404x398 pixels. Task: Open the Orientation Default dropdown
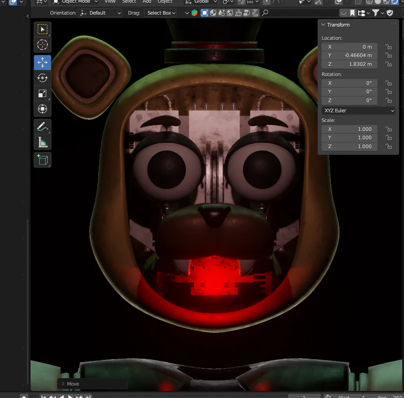click(100, 13)
